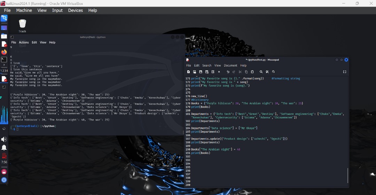This screenshot has height=195, width=376.
Task: Open the terminal's Edit menu
Action: 34,42
